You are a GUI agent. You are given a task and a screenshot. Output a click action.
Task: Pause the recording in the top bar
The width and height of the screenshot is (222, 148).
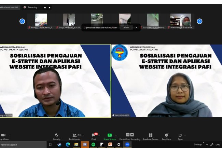(45, 8)
